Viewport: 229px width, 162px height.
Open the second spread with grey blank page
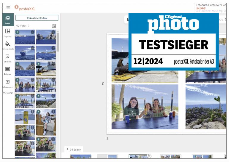pos(107,157)
